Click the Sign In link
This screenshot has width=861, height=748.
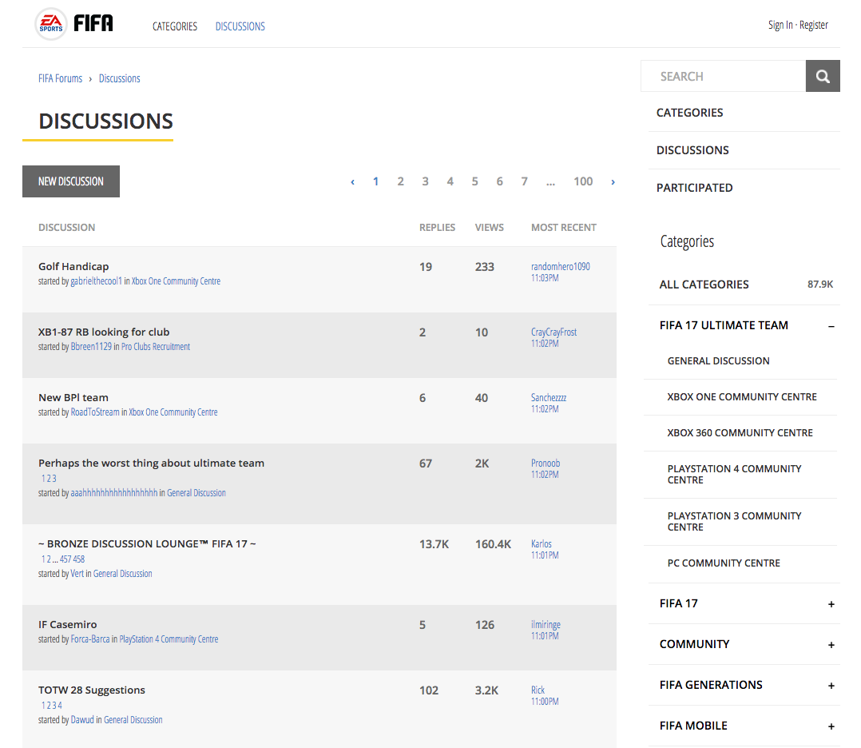(x=780, y=25)
